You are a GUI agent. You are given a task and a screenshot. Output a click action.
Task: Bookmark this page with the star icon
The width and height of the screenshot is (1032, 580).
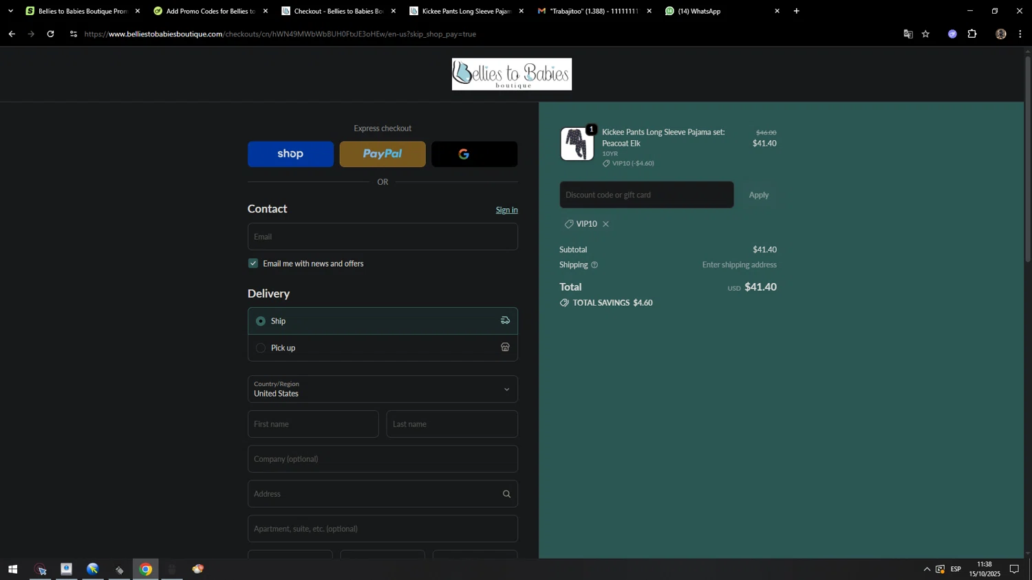(x=926, y=34)
